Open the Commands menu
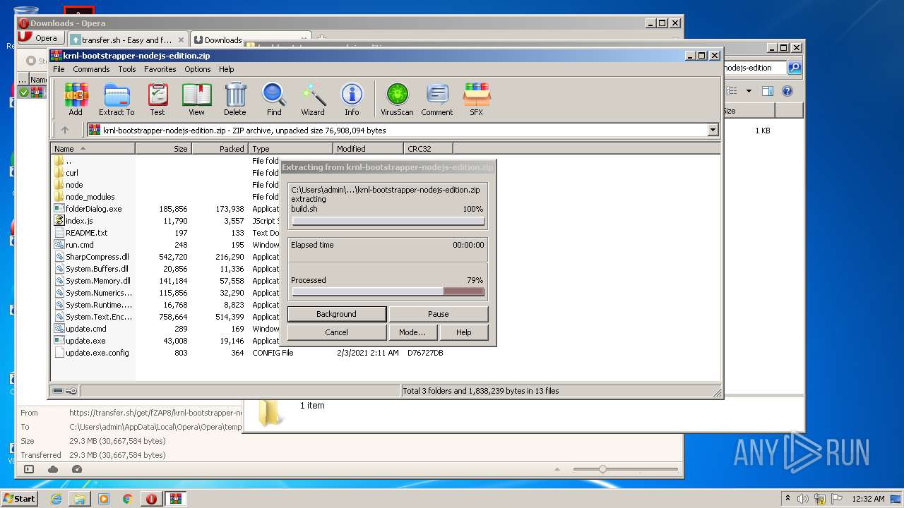Image resolution: width=904 pixels, height=508 pixels. (x=91, y=69)
